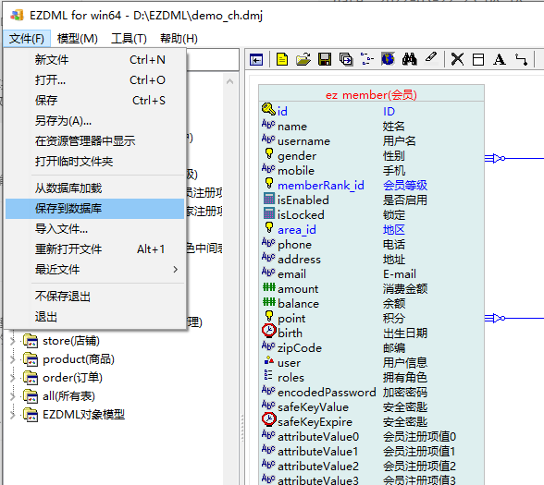Click the connector link line tool icon
Image resolution: width=544 pixels, height=485 pixels.
(521, 59)
